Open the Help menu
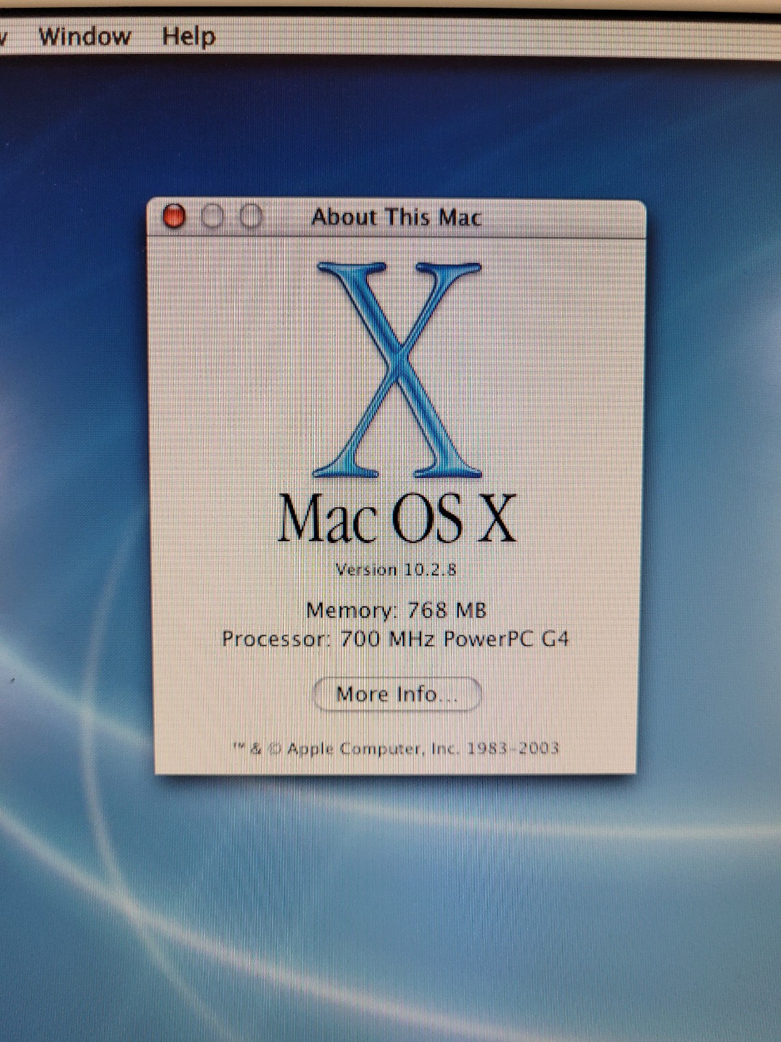 point(189,36)
